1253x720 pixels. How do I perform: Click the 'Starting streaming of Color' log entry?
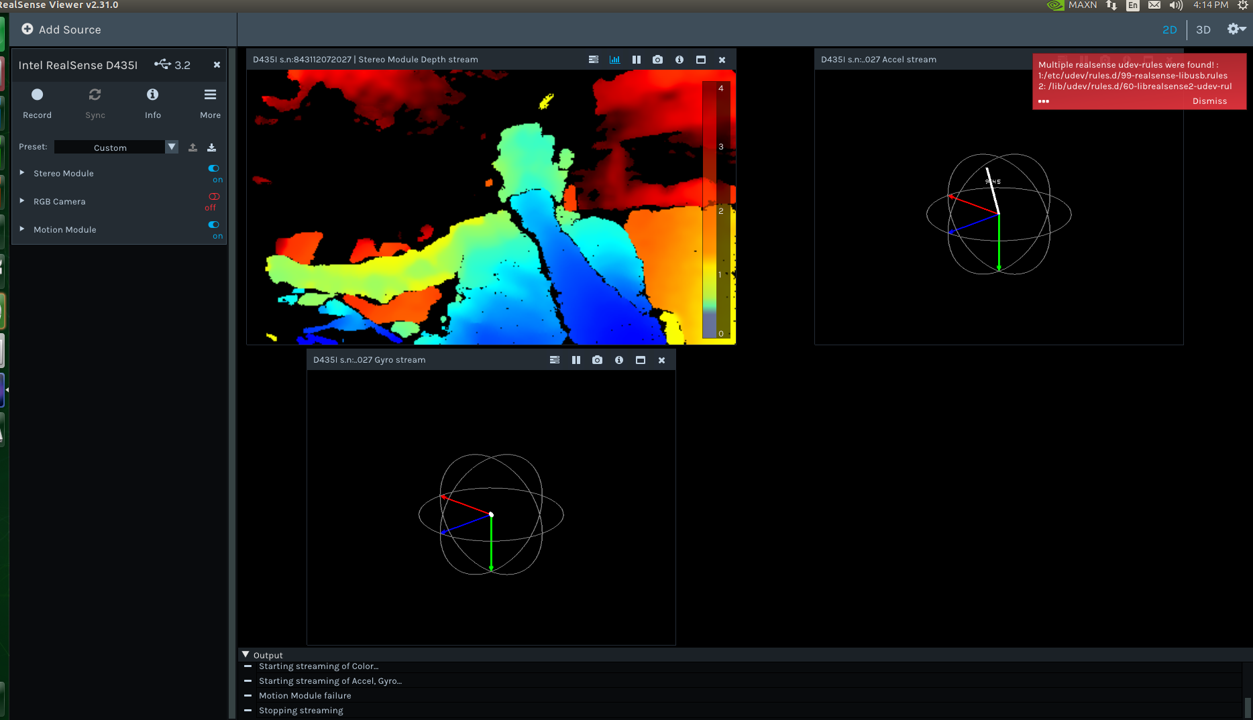319,666
